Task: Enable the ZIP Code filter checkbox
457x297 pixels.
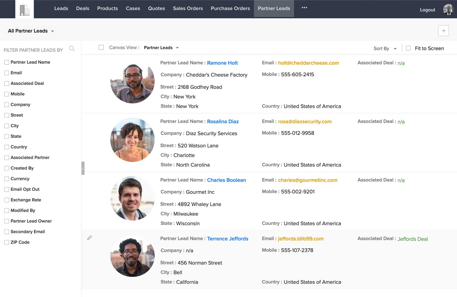Action: pyautogui.click(x=7, y=242)
